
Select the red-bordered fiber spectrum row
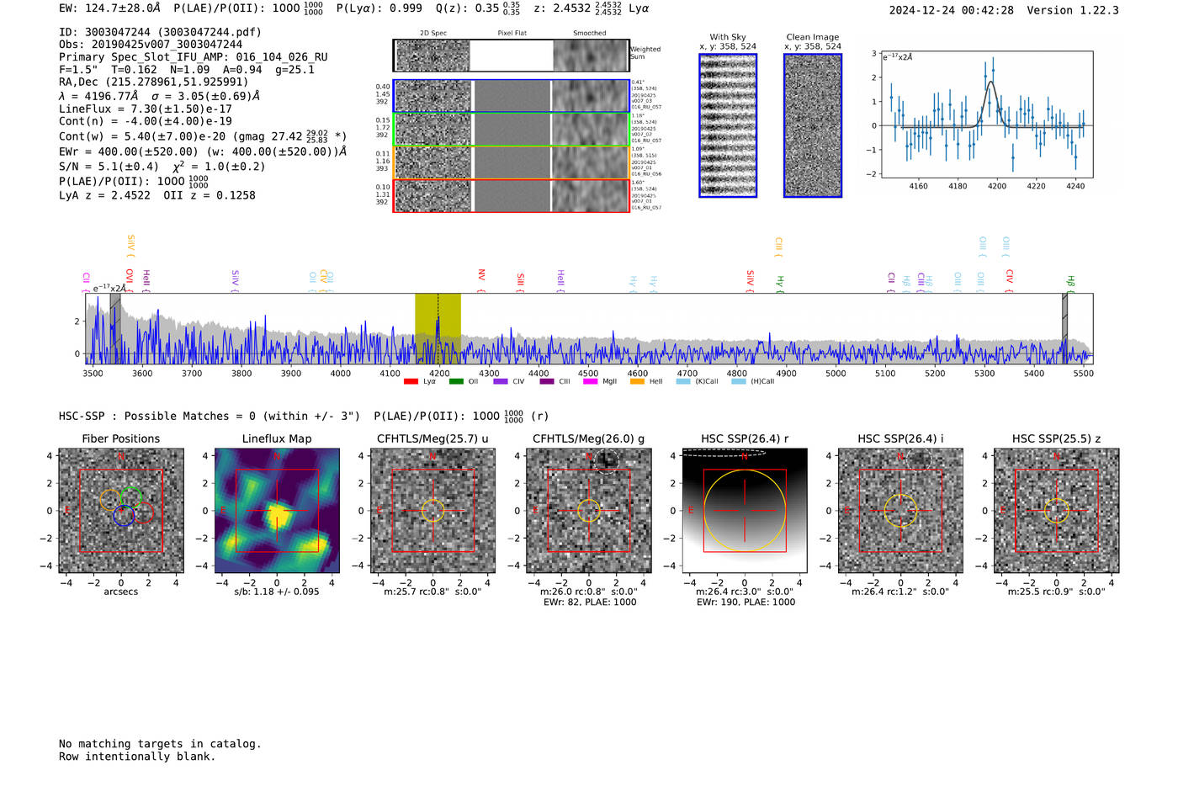click(512, 196)
